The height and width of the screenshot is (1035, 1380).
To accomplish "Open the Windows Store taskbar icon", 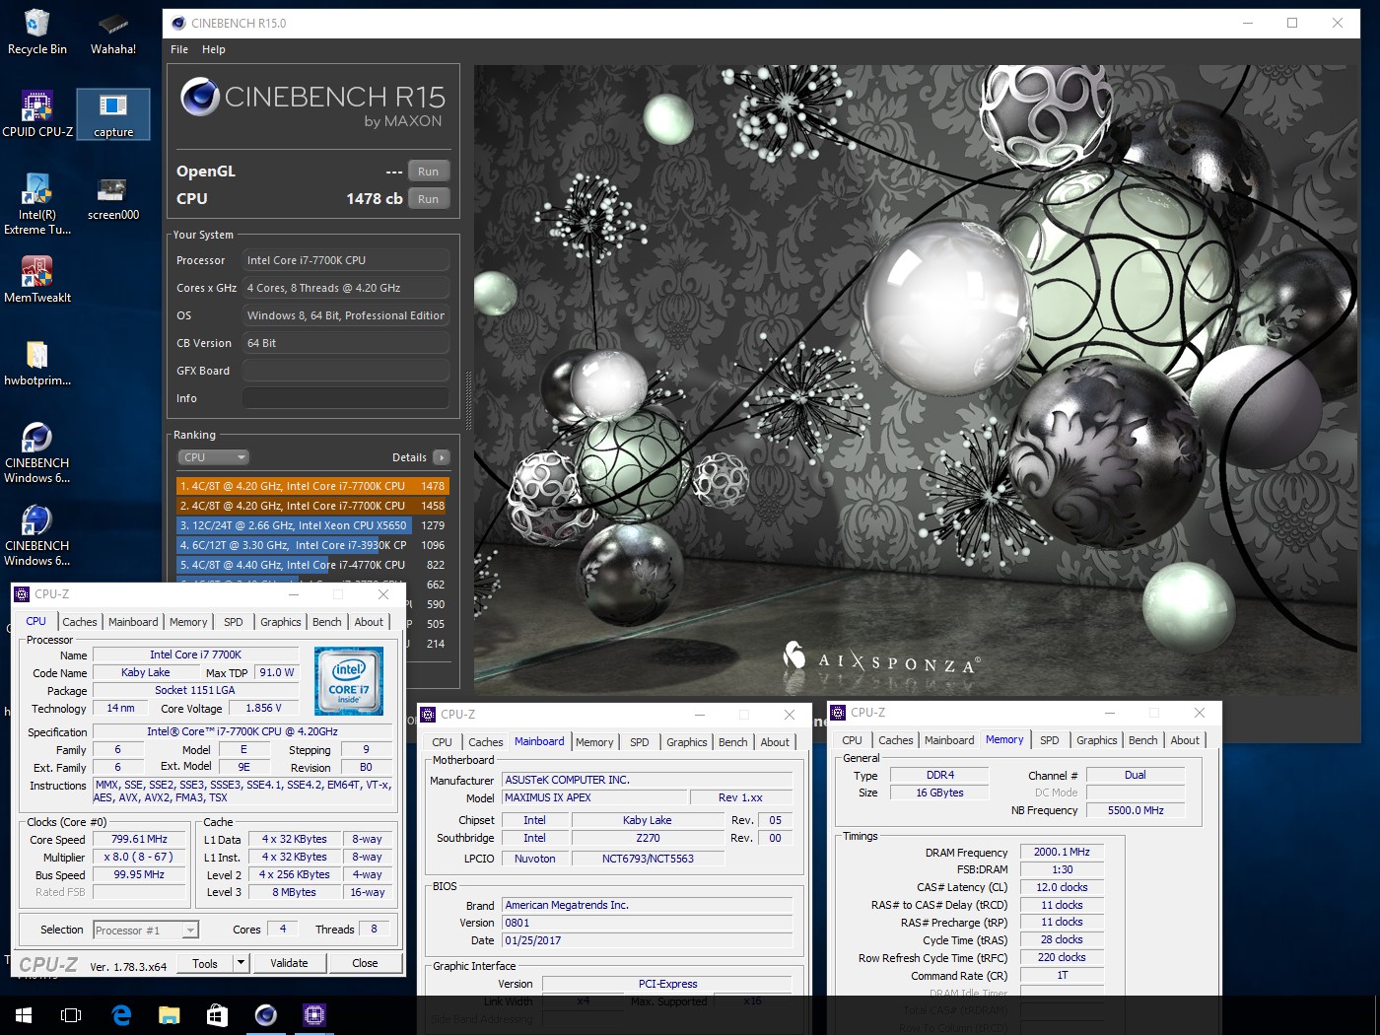I will [217, 1015].
